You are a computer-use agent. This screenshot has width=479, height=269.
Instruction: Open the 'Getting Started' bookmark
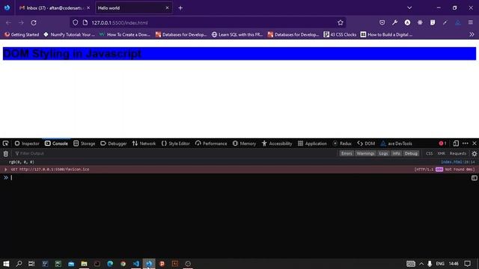[22, 34]
